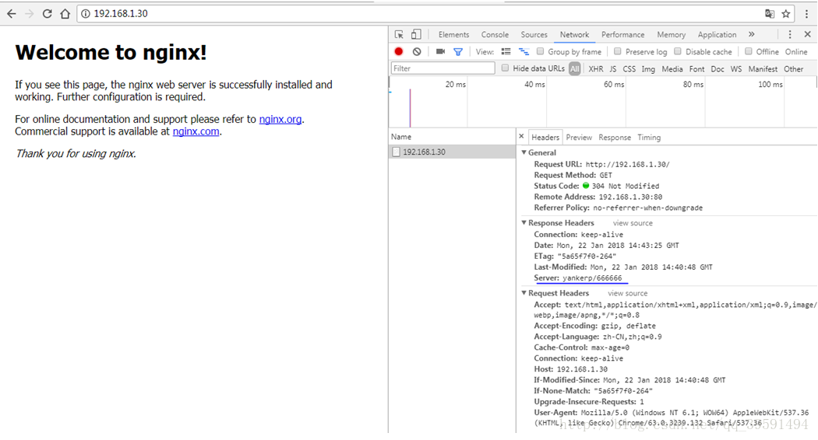Reload the page in browser
Image resolution: width=818 pixels, height=440 pixels.
47,13
